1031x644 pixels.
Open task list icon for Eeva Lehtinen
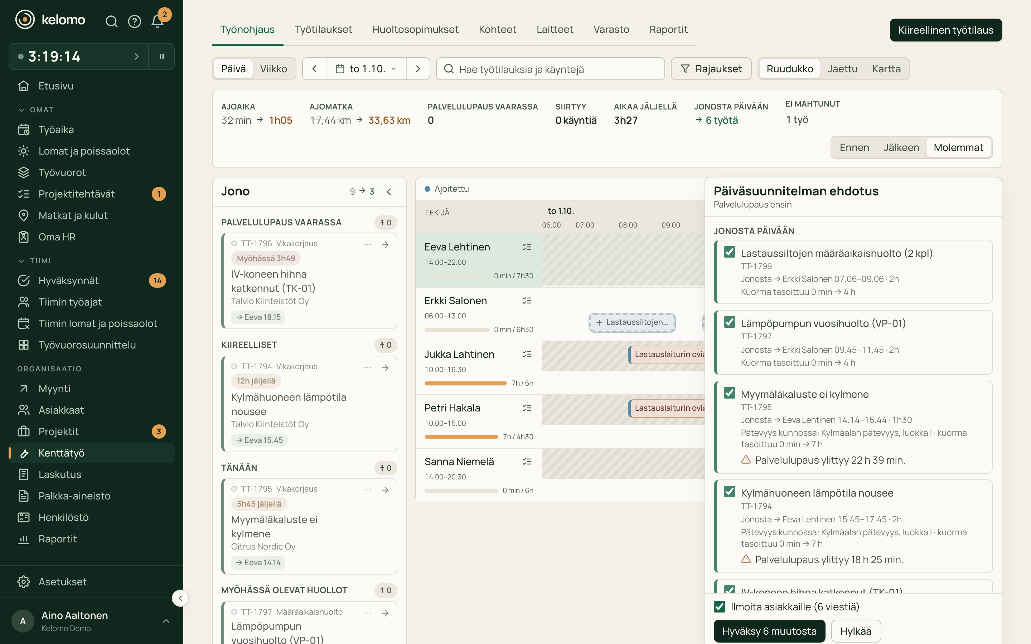[527, 247]
